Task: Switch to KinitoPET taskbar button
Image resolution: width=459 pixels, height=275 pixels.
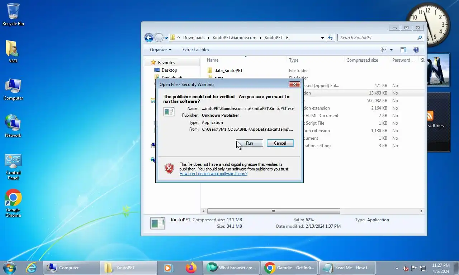Action: [128, 268]
